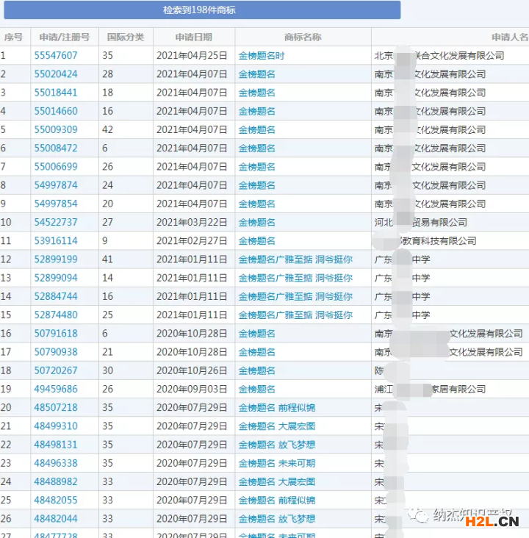View trademark record 54522737
Image resolution: width=529 pixels, height=538 pixels.
click(56, 222)
